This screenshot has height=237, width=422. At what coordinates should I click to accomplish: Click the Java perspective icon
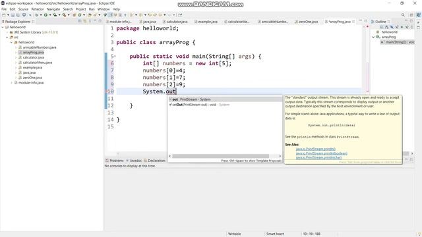coord(419,15)
